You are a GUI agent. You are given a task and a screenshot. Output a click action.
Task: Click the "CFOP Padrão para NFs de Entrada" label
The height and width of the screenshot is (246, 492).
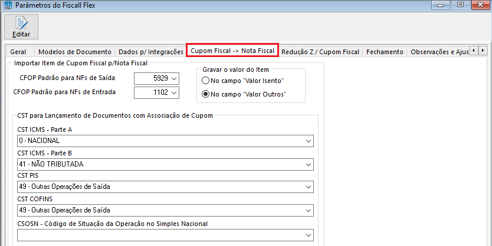[x=64, y=92]
